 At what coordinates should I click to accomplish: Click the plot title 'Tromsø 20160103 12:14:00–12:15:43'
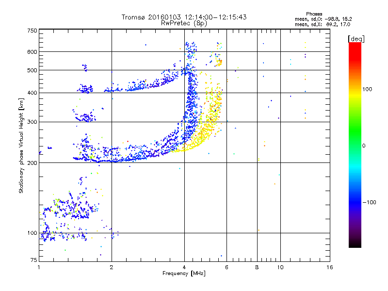click(184, 17)
